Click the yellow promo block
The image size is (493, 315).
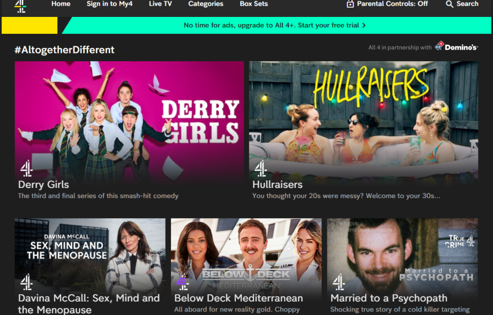(29, 25)
